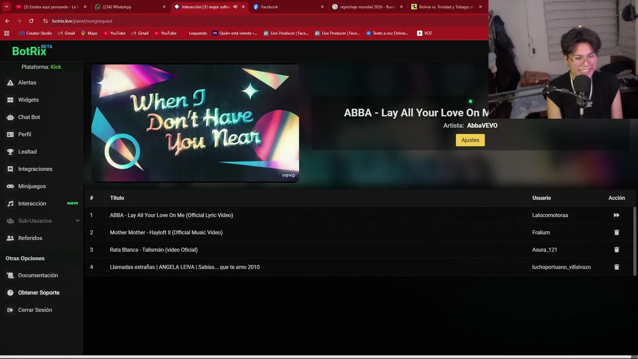Open the VOZ bookmark

pos(425,33)
